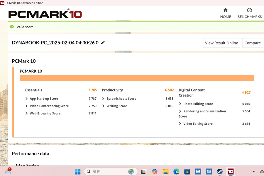Click the Digital Content Creation score 4 927

coord(246,92)
